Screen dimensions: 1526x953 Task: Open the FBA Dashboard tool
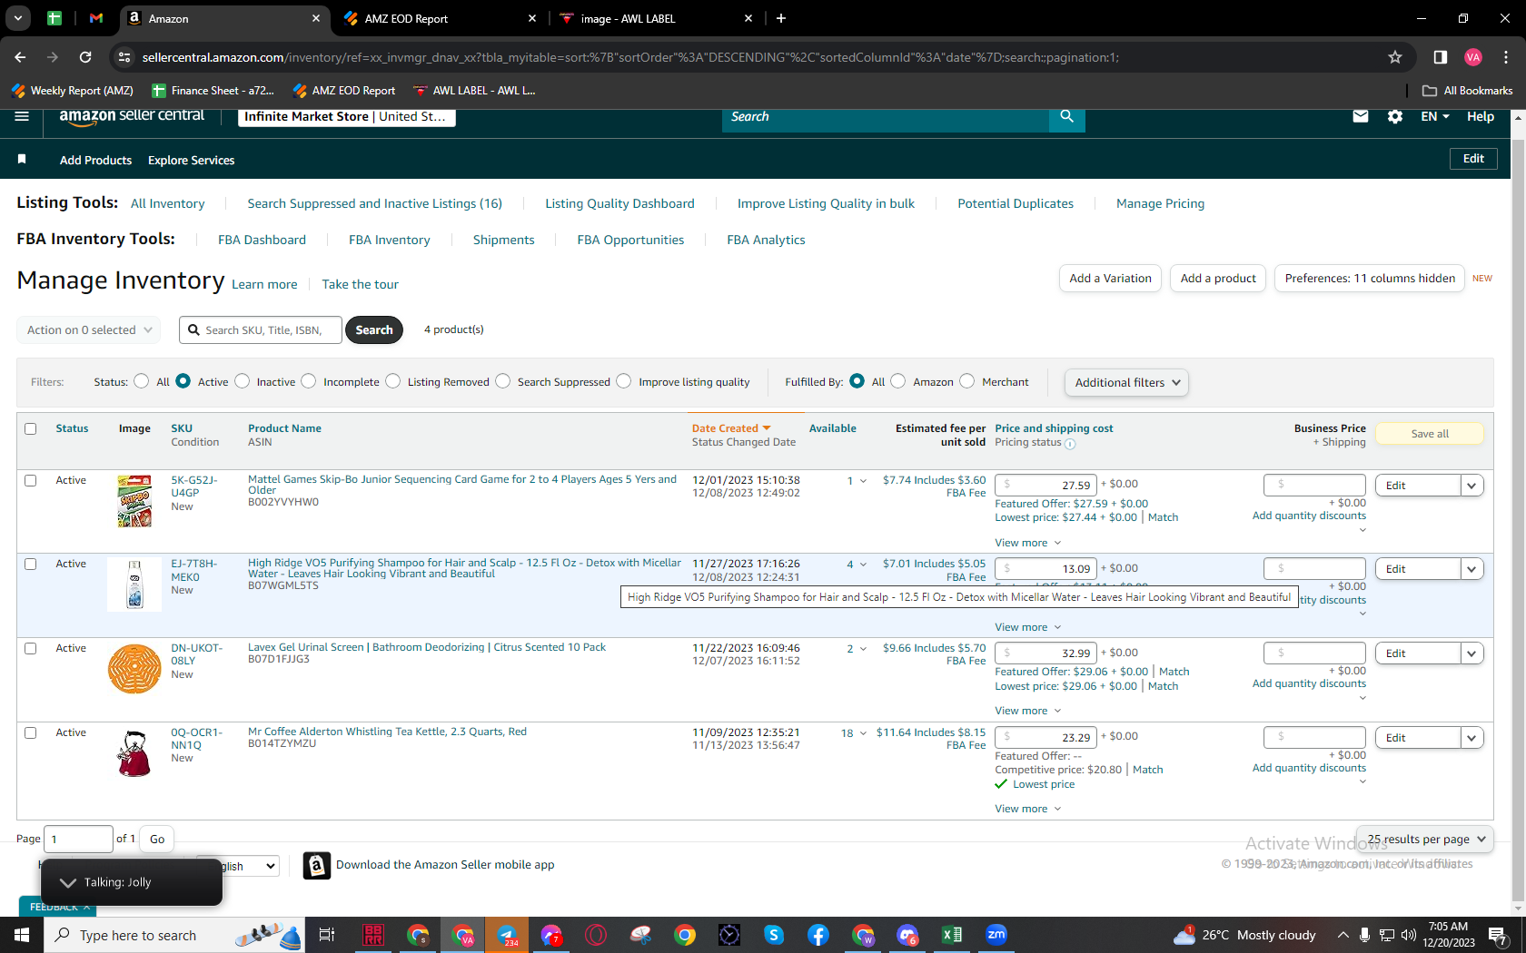click(x=262, y=240)
